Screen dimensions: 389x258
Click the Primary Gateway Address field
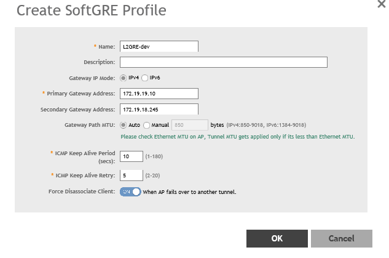(159, 94)
